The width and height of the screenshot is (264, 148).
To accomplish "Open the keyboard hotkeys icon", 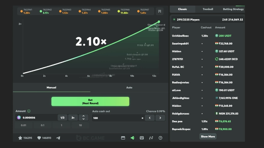I will 142,138.
